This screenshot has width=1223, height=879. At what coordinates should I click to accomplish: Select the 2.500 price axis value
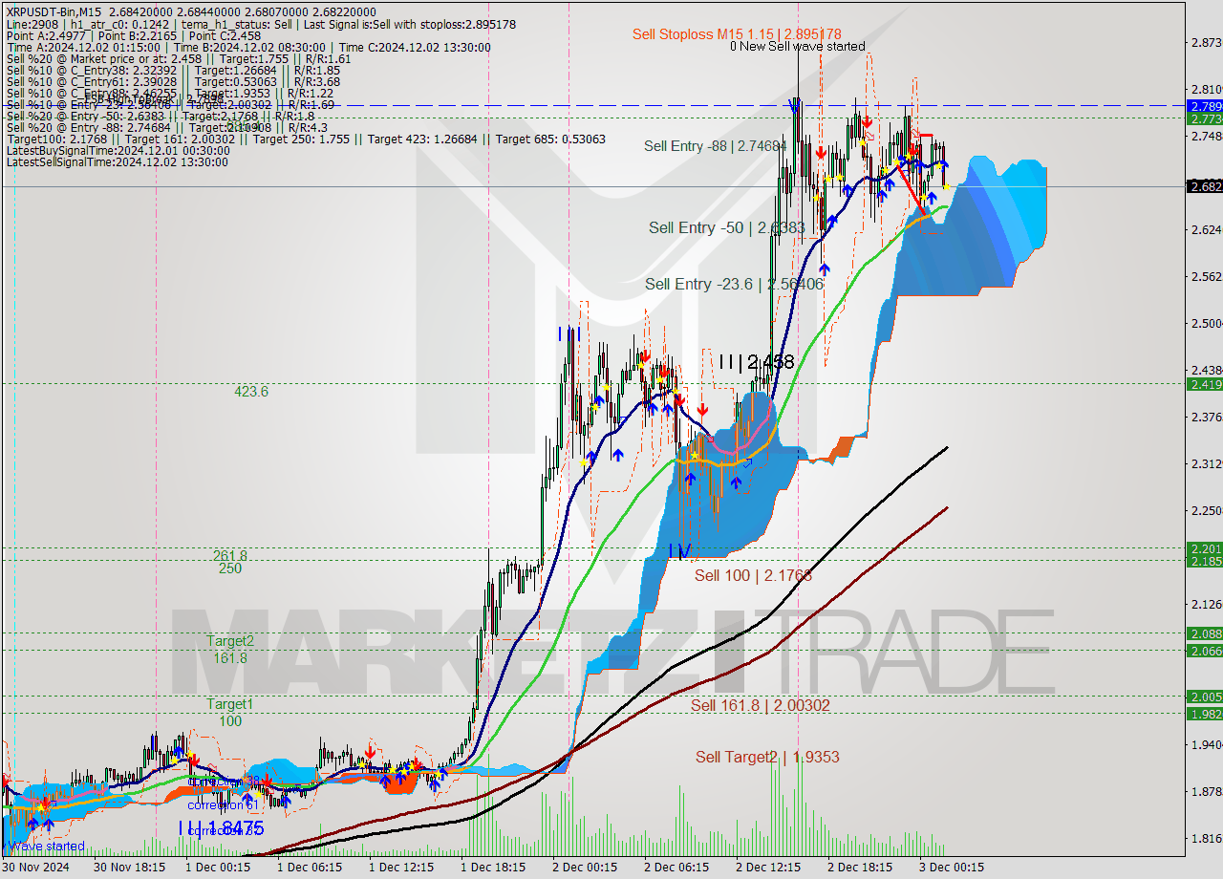click(x=1205, y=323)
